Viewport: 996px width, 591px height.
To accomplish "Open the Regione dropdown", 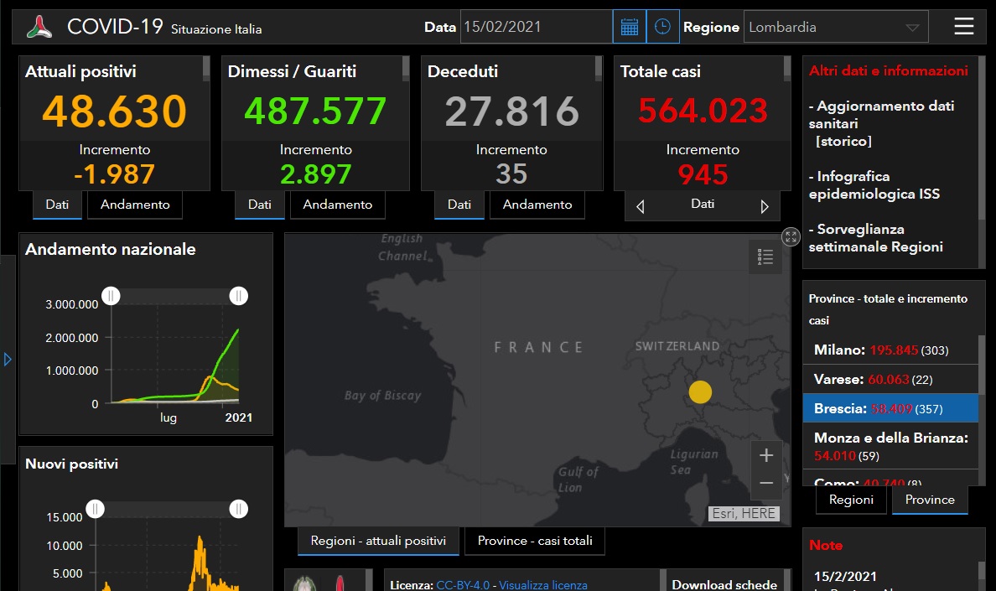I will point(836,27).
